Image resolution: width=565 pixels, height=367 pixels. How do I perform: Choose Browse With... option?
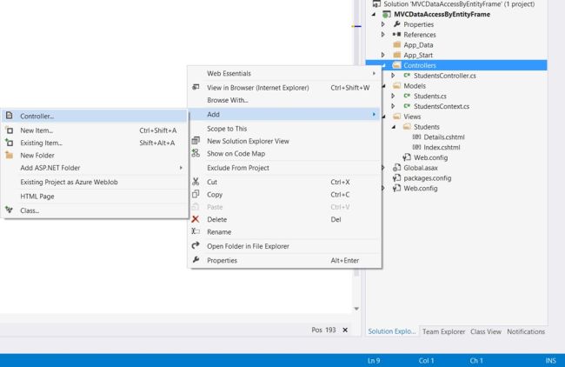pos(284,100)
